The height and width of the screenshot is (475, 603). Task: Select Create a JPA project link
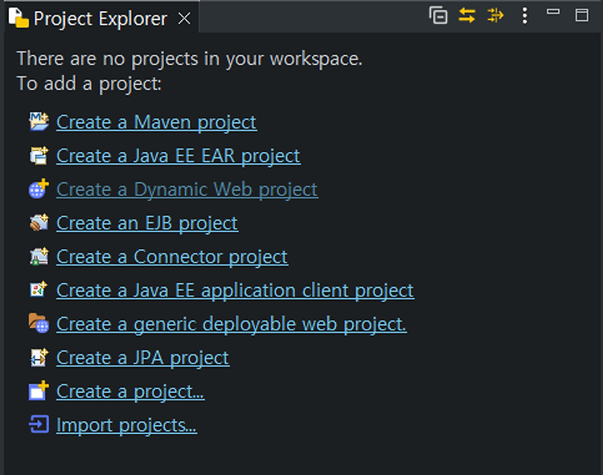click(x=142, y=358)
